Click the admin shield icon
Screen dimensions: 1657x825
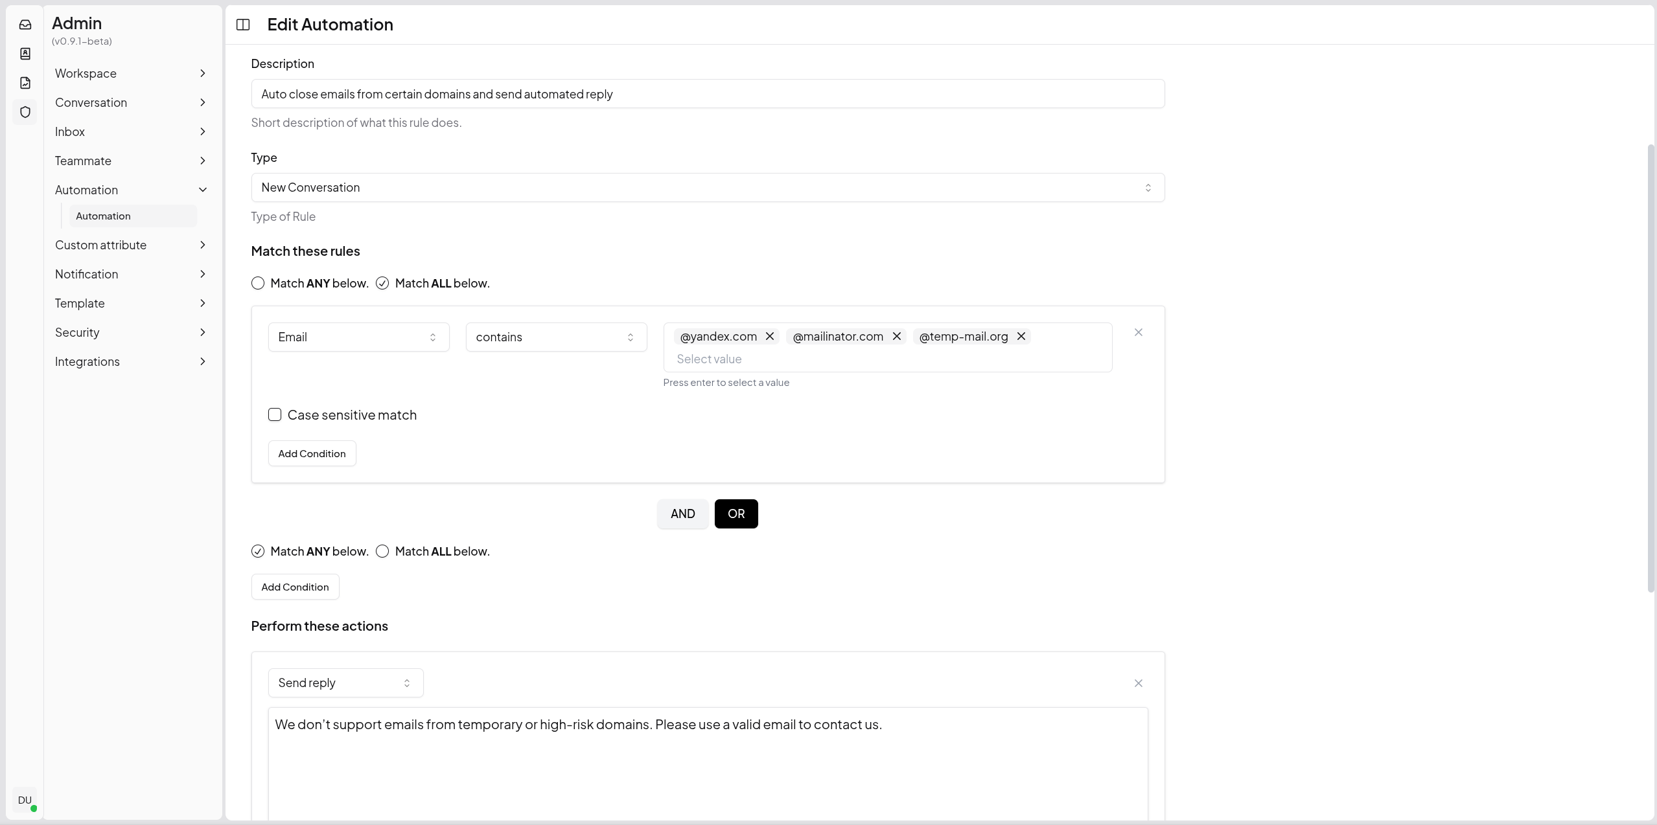tap(25, 112)
